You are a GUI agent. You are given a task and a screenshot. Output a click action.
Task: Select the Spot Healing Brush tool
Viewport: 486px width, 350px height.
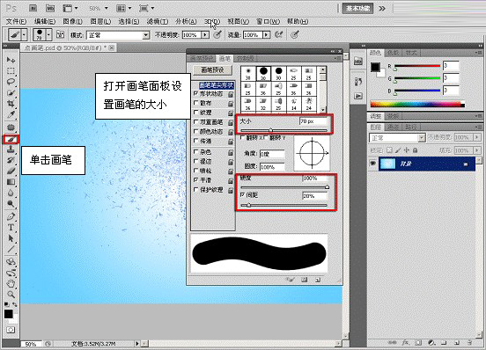click(x=11, y=128)
